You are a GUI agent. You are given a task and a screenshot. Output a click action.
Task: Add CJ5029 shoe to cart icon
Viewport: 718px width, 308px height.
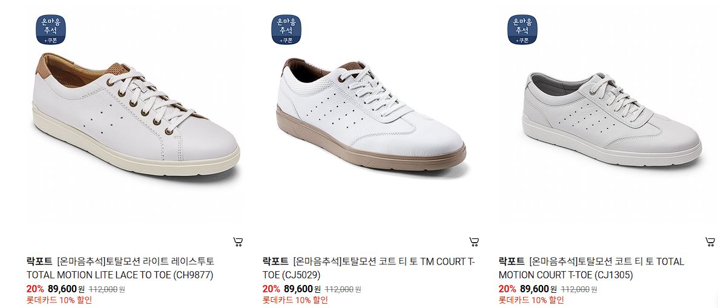(x=474, y=241)
